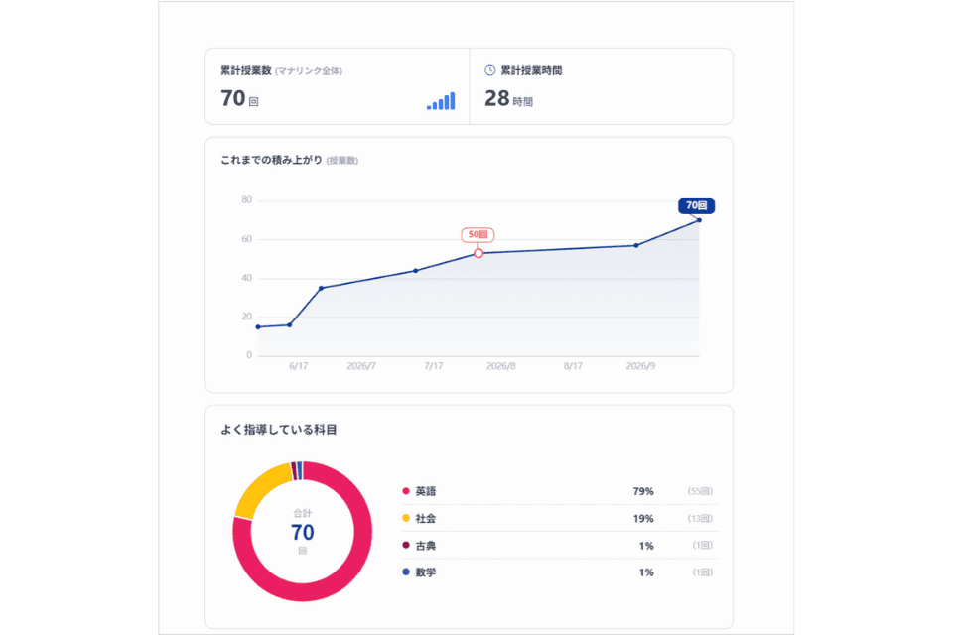Click the これまでの積み上がり chart heading
This screenshot has width=953, height=635.
[x=271, y=160]
